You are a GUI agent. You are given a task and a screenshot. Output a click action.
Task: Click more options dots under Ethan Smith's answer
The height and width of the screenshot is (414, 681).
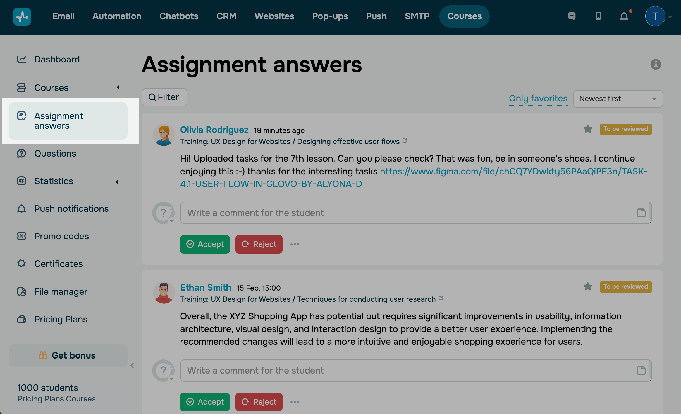pyautogui.click(x=295, y=402)
